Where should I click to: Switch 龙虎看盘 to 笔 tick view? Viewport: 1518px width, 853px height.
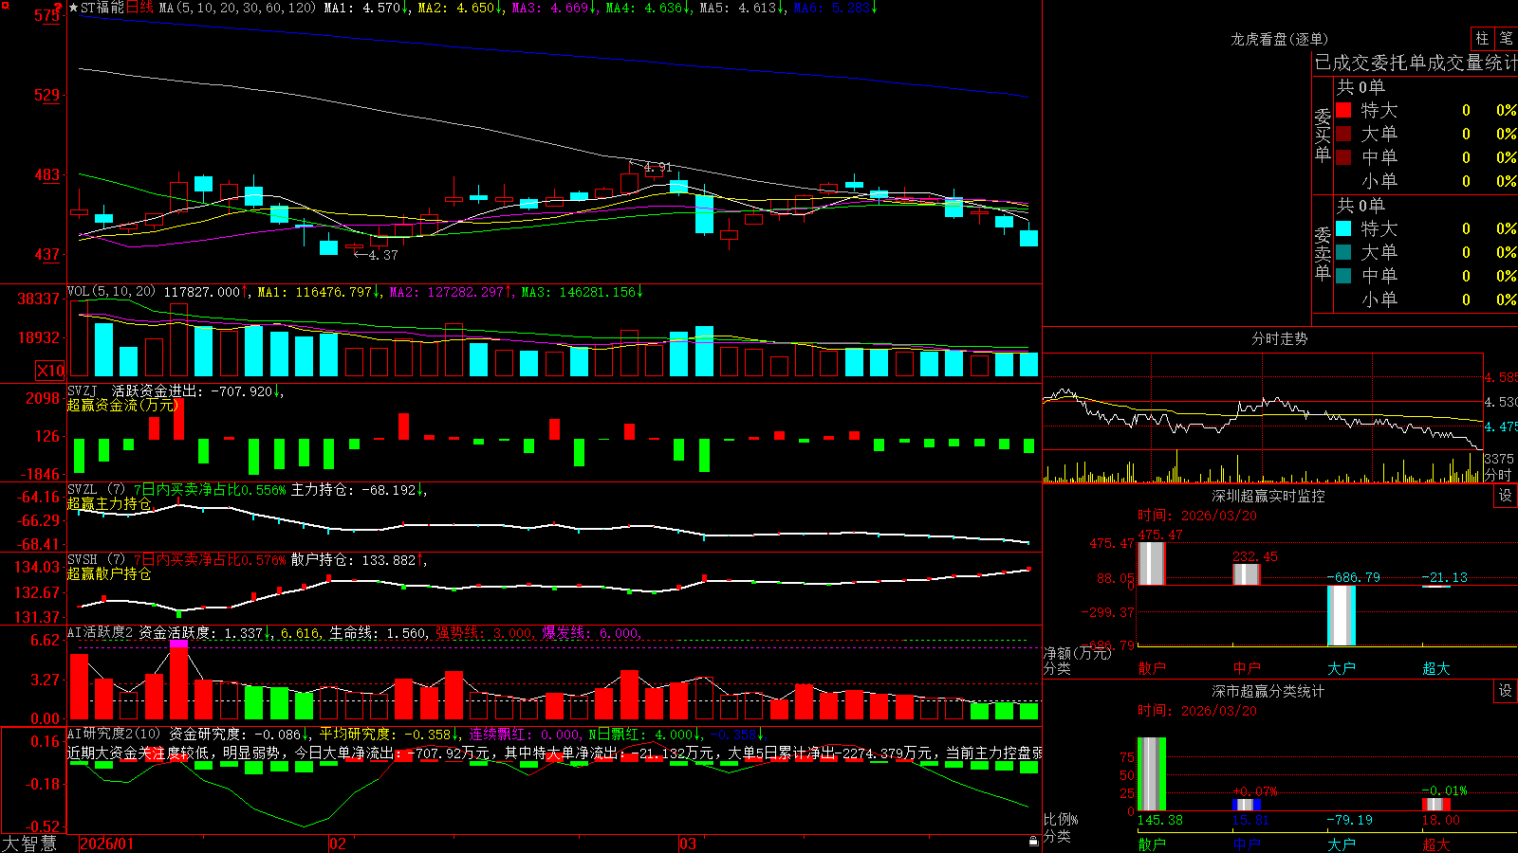click(1506, 39)
